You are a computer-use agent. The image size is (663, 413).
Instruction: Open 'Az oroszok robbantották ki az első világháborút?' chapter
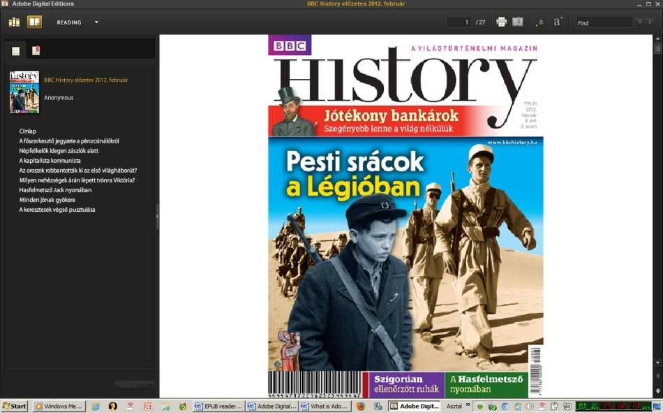point(77,171)
